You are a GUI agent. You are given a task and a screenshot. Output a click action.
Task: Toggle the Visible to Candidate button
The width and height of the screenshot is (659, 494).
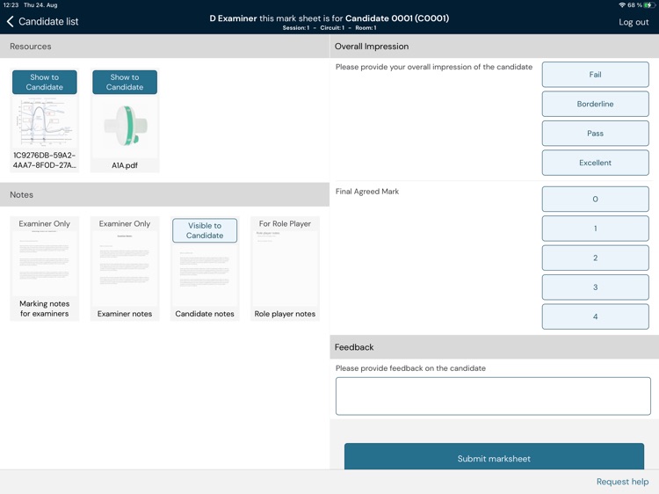click(205, 230)
